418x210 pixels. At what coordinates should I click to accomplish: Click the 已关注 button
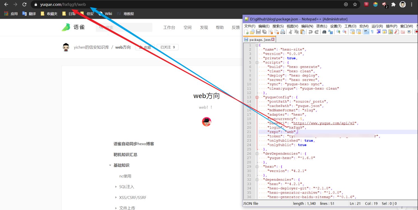click(168, 47)
